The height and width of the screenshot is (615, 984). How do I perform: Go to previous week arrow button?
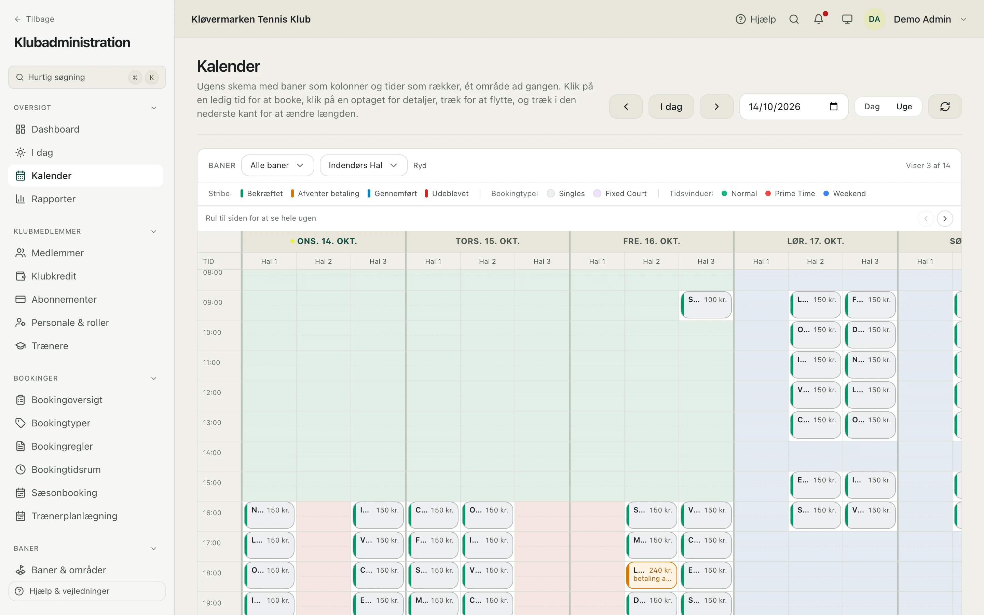point(625,107)
